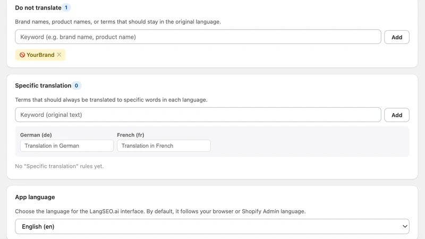Open the App language dropdown
This screenshot has width=425, height=239.
pyautogui.click(x=212, y=227)
